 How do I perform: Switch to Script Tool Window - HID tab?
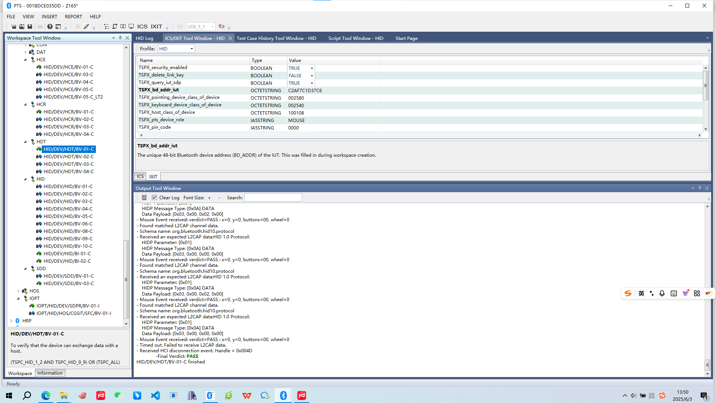click(355, 38)
